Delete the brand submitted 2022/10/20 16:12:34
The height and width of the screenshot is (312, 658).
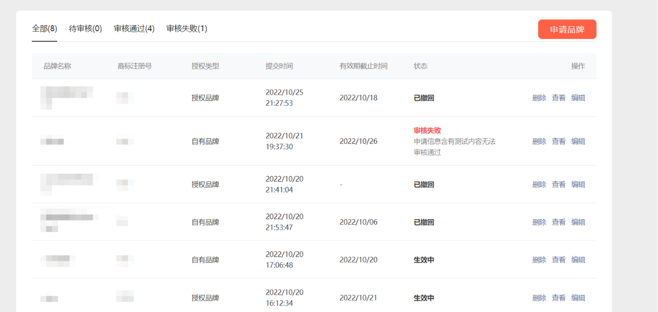pyautogui.click(x=539, y=298)
